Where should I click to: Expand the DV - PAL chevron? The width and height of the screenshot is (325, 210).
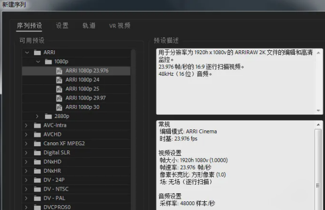(x=26, y=198)
